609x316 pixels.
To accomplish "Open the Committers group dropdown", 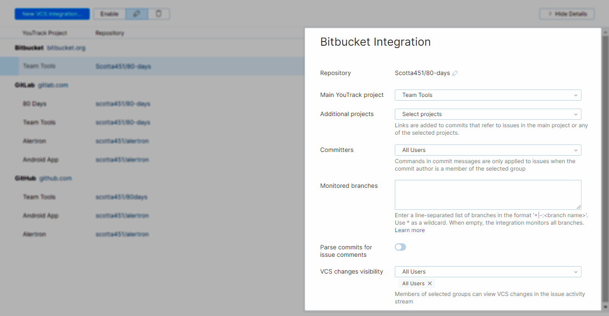I will (x=487, y=150).
